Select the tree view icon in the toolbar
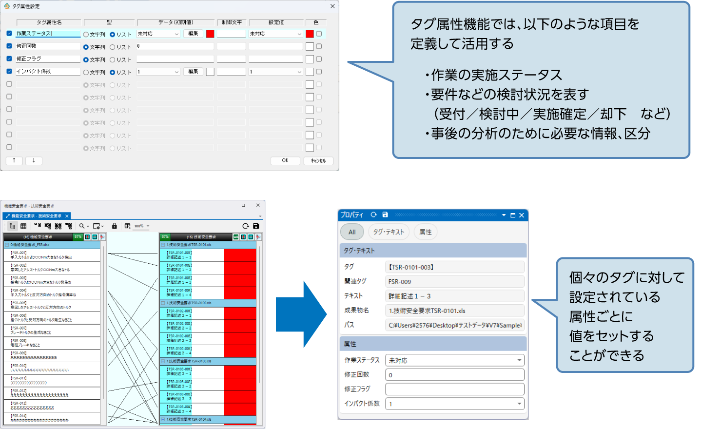The width and height of the screenshot is (702, 429). coord(13,226)
